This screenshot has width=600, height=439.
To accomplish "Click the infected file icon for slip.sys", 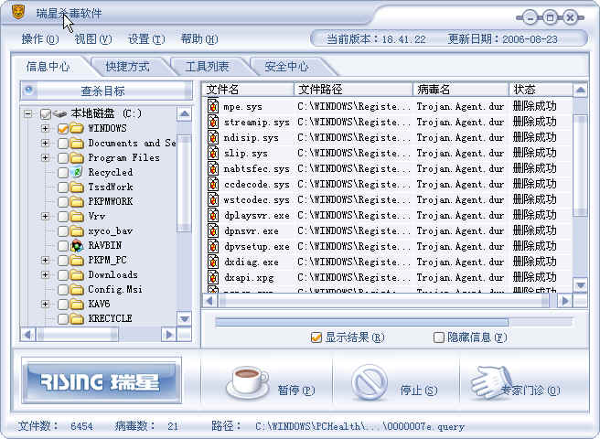I will tap(213, 153).
